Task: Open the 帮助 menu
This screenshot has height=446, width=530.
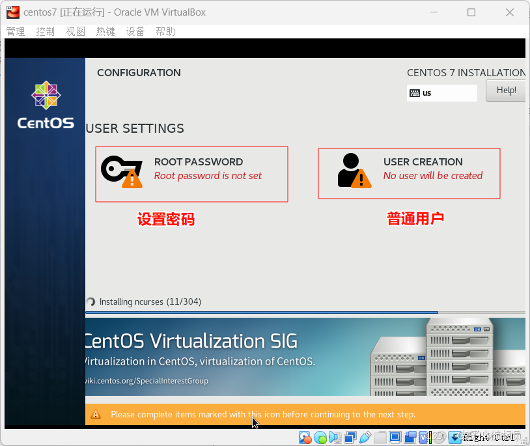Action: pyautogui.click(x=165, y=31)
